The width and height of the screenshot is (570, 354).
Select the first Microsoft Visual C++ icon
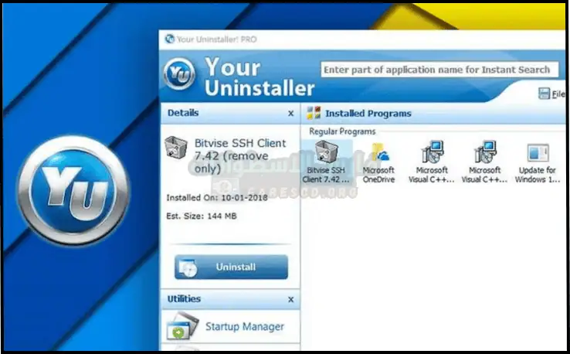click(432, 153)
